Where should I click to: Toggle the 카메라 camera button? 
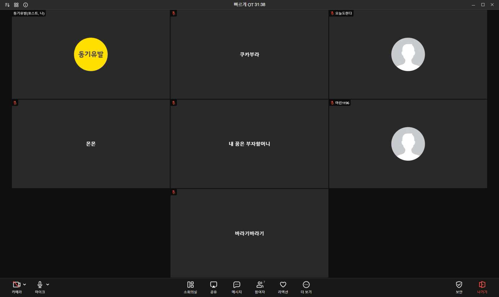click(x=17, y=287)
